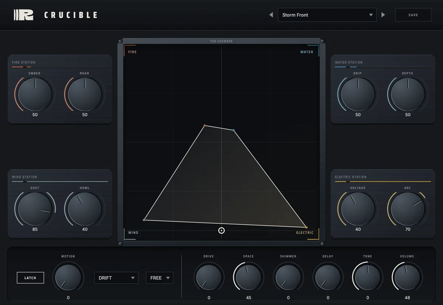Image resolution: width=443 pixels, height=305 pixels.
Task: Click the Depth knob
Action: pyautogui.click(x=408, y=94)
